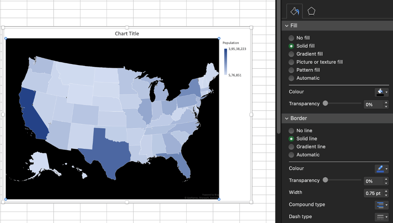The width and height of the screenshot is (393, 223).
Task: Open the Fill & Line tab icon
Action: (295, 11)
